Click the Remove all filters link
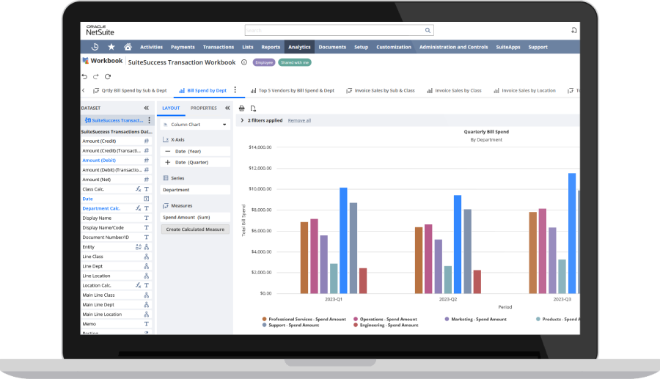Image resolution: width=660 pixels, height=379 pixels. pos(299,121)
